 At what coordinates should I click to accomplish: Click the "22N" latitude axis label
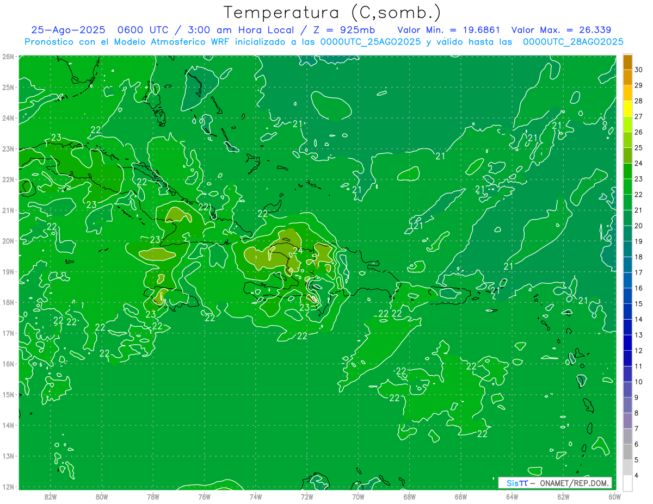tap(8, 179)
